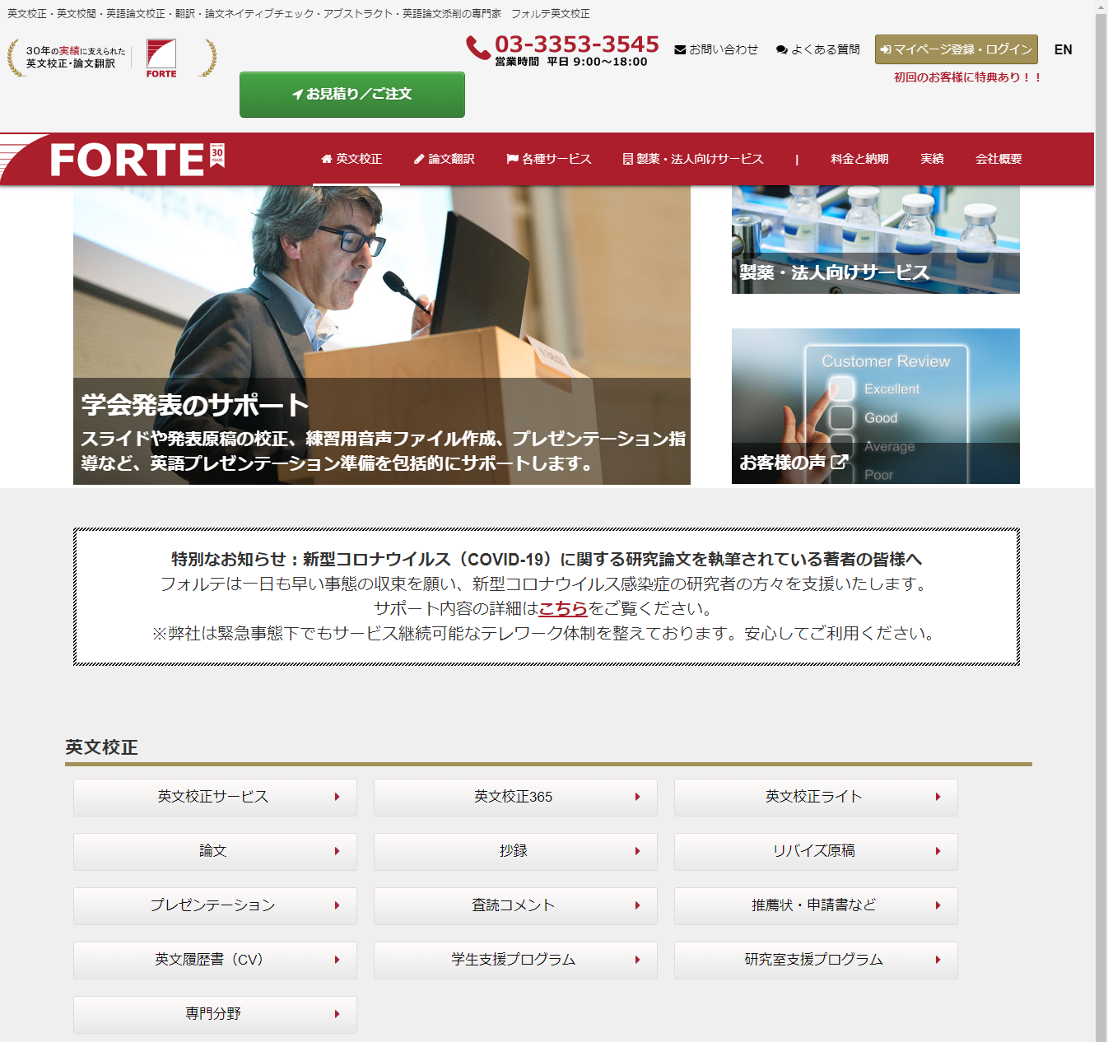Open 推薦状・申請書など button

816,905
